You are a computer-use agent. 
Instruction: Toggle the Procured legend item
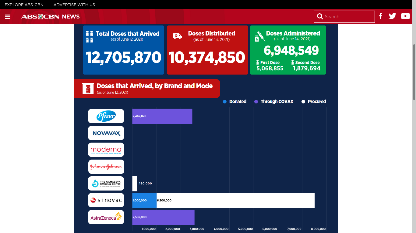coord(314,102)
